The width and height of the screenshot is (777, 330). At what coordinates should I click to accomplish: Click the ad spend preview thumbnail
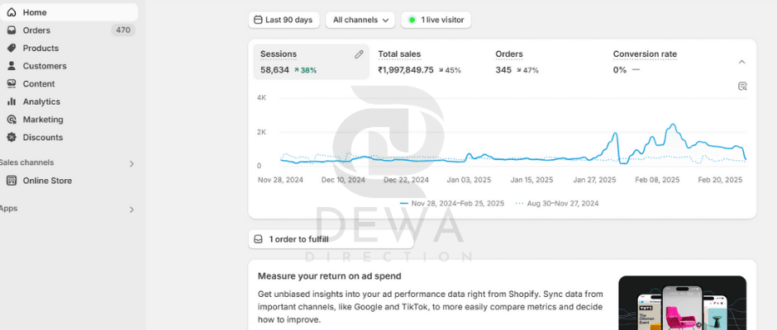coord(682,302)
